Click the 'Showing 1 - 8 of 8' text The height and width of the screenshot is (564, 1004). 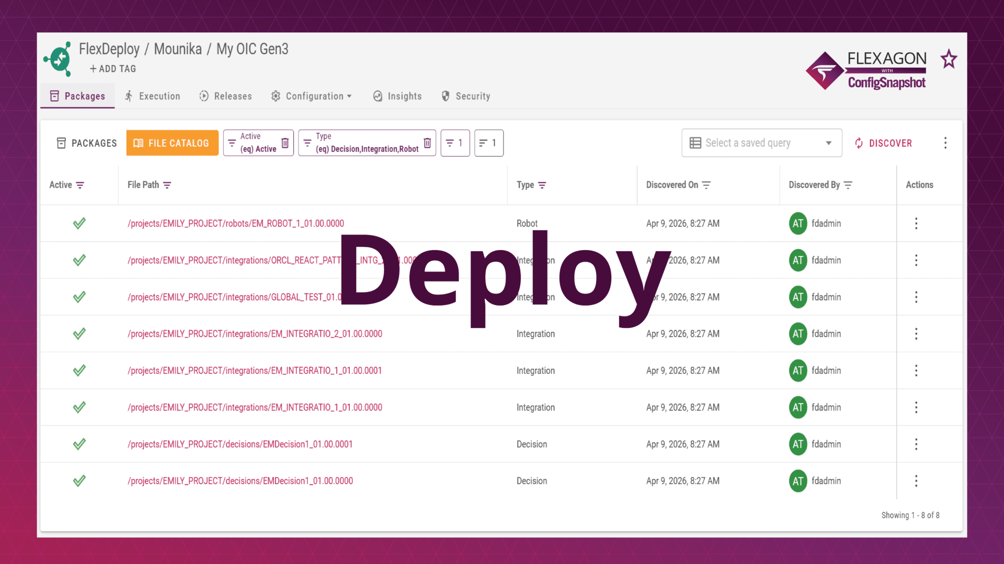point(910,515)
